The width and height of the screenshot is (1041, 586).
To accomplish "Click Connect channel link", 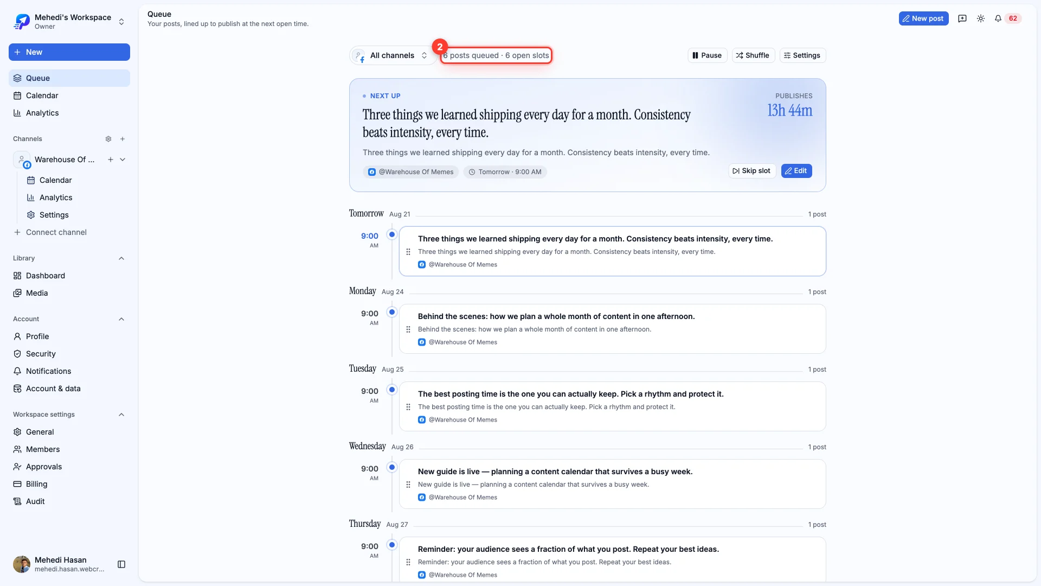I will point(69,232).
